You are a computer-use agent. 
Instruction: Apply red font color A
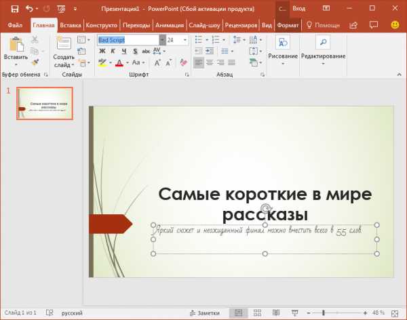coord(119,62)
